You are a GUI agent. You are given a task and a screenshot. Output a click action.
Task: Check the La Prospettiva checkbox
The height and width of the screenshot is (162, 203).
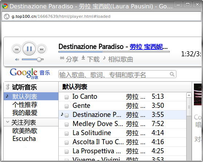(x=67, y=151)
